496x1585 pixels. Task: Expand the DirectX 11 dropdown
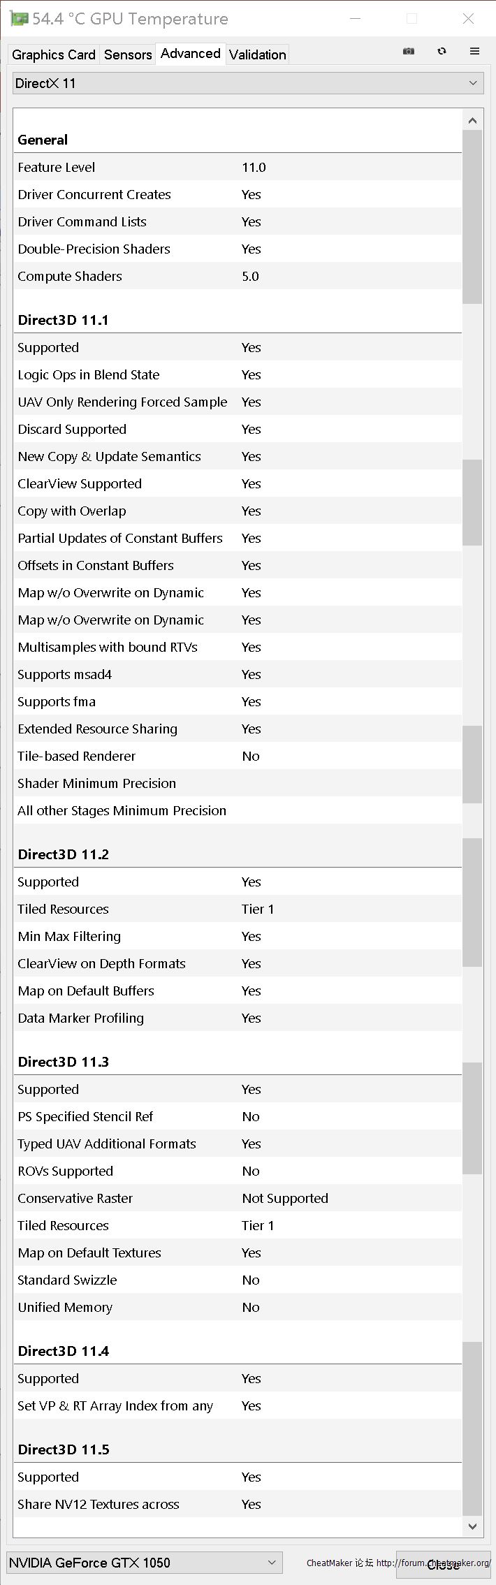pyautogui.click(x=248, y=83)
